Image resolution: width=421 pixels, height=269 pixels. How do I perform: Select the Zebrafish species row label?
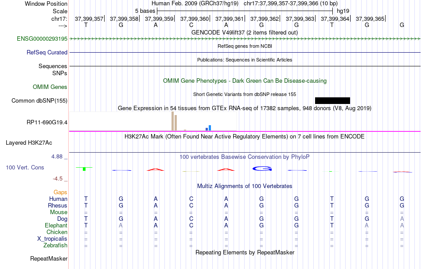pos(55,245)
